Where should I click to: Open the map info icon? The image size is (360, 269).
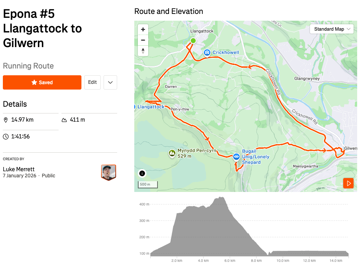(x=142, y=173)
